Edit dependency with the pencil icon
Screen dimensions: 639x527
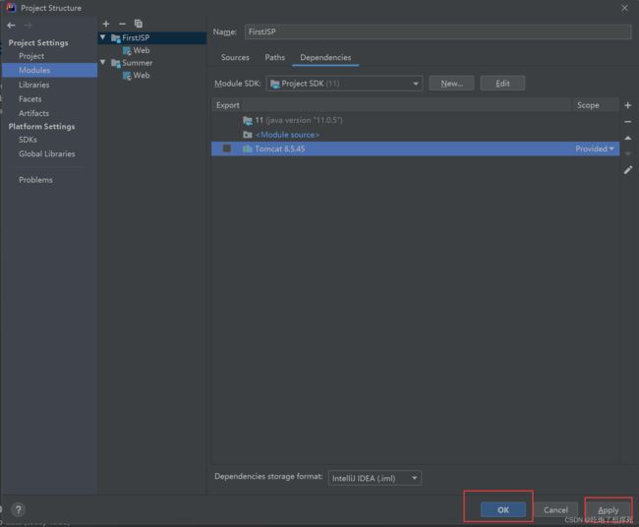click(x=627, y=170)
